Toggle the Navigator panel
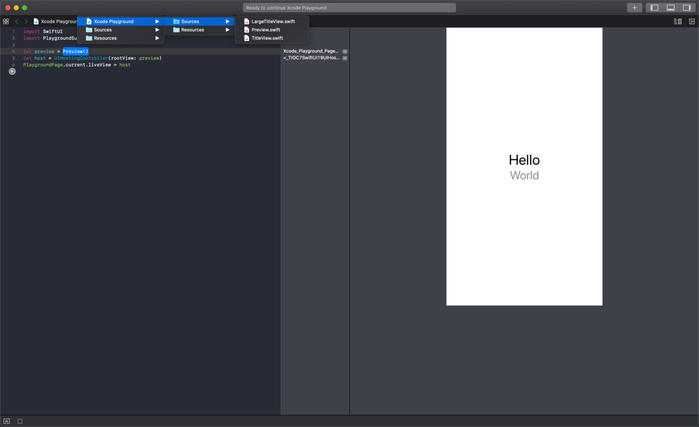 [654, 8]
